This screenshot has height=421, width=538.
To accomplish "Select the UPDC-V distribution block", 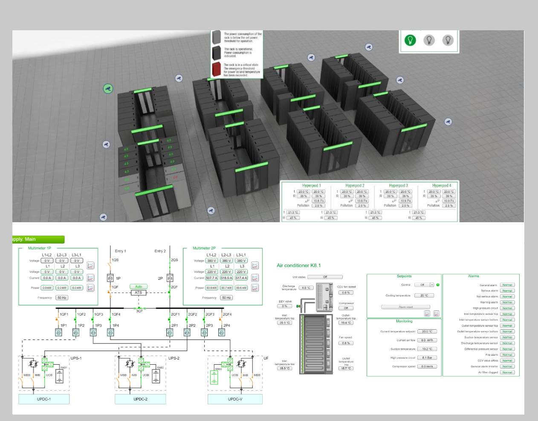I will tap(235, 399).
